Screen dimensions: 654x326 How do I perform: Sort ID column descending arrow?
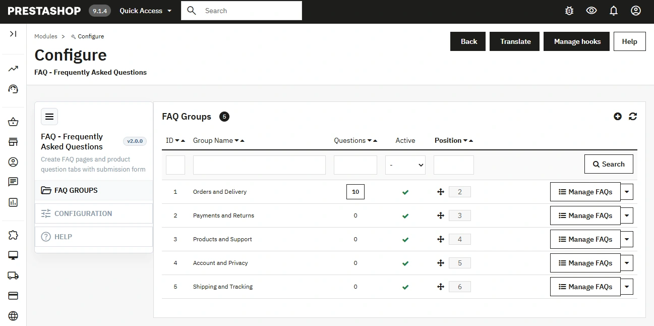pyautogui.click(x=177, y=141)
